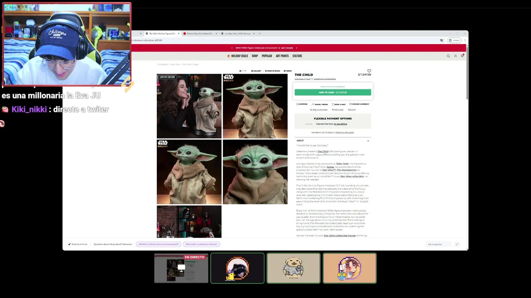
Task: Select the dog with duck avatar tile
Action: 237,268
